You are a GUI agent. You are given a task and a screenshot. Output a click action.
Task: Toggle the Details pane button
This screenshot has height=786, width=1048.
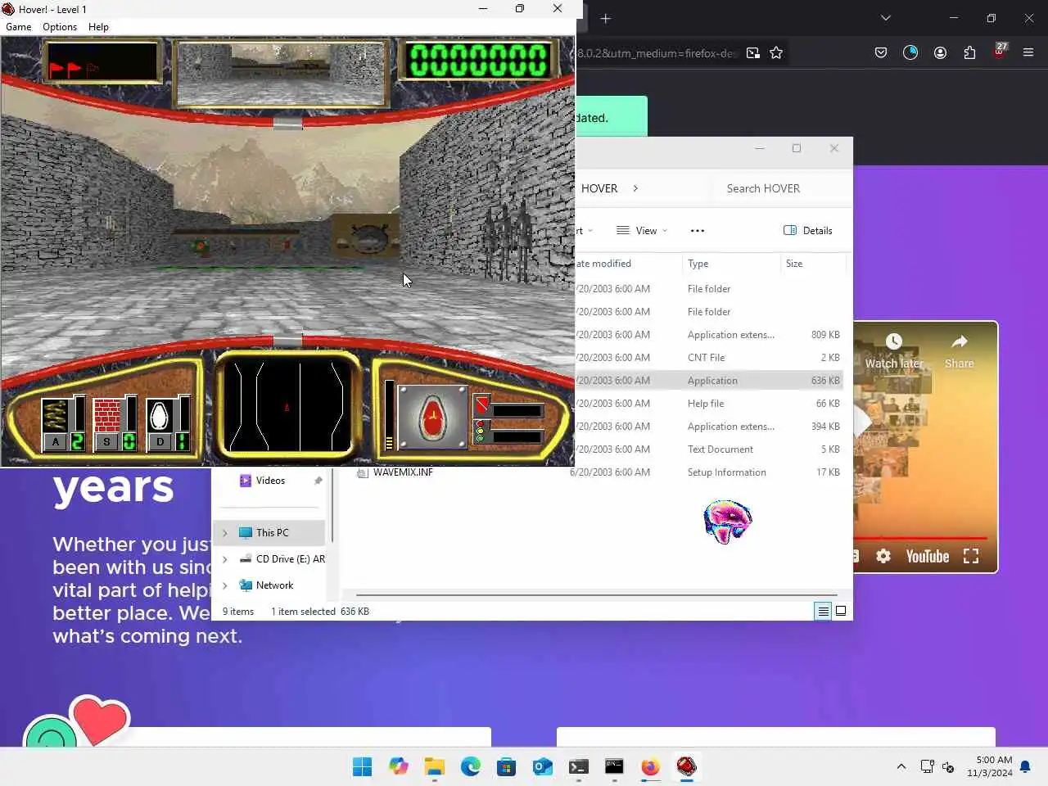pos(807,231)
